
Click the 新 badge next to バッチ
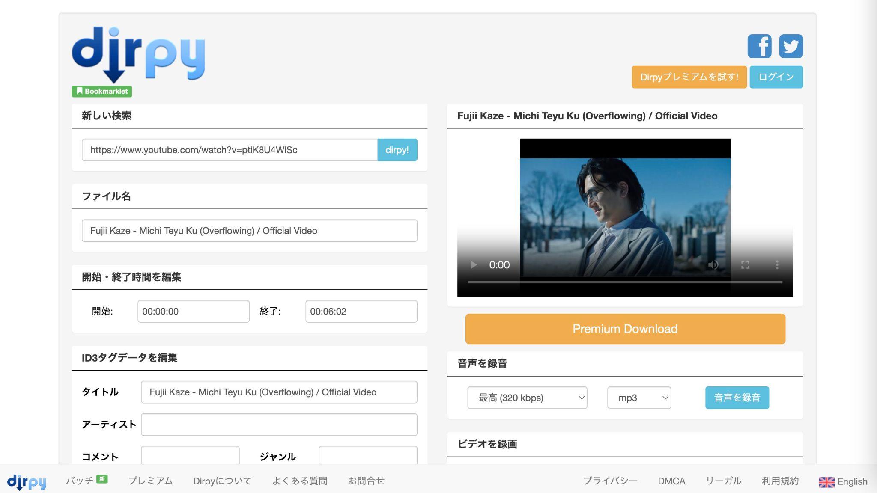pos(102,479)
